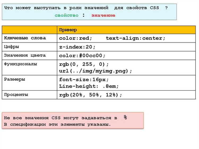Viewport: 199px width, 149px height.
Task: Select the red word "значение"
Action: pos(103,15)
